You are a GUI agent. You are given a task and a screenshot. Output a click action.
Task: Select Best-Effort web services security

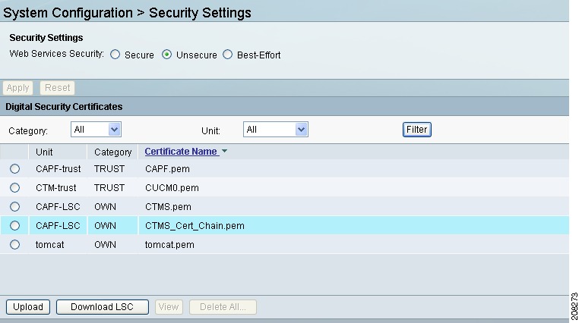[x=227, y=55]
